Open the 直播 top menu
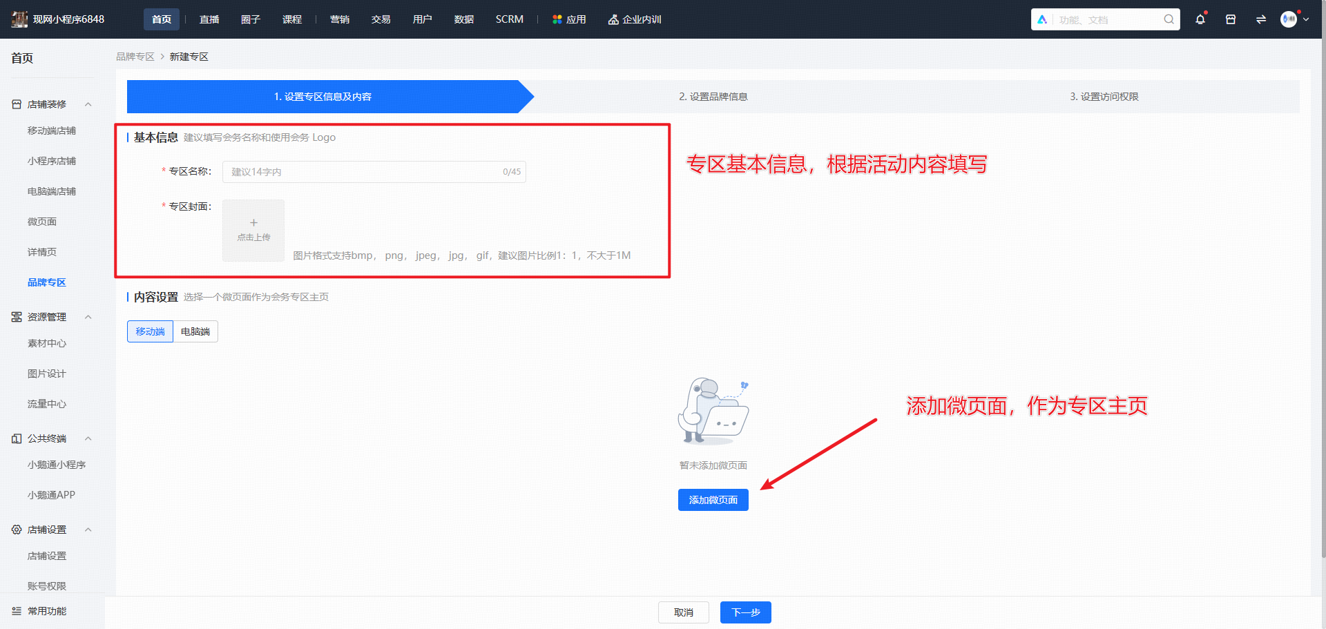1326x629 pixels. coord(209,19)
